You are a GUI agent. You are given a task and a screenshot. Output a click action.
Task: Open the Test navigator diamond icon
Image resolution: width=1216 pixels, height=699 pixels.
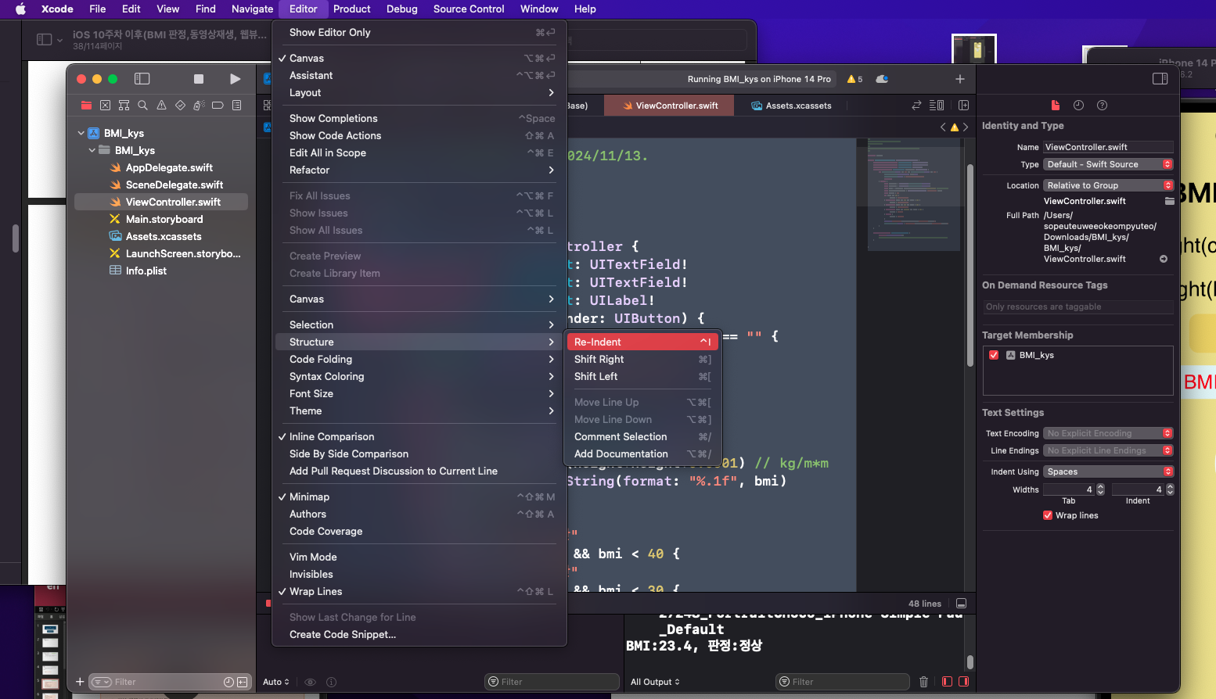coord(180,105)
